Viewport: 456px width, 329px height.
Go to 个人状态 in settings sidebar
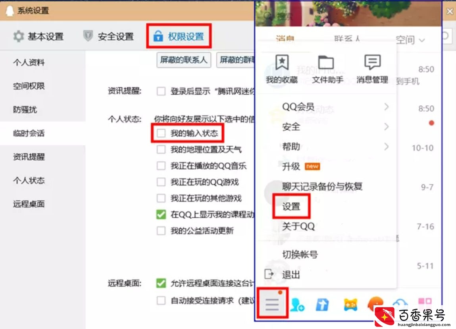click(29, 180)
